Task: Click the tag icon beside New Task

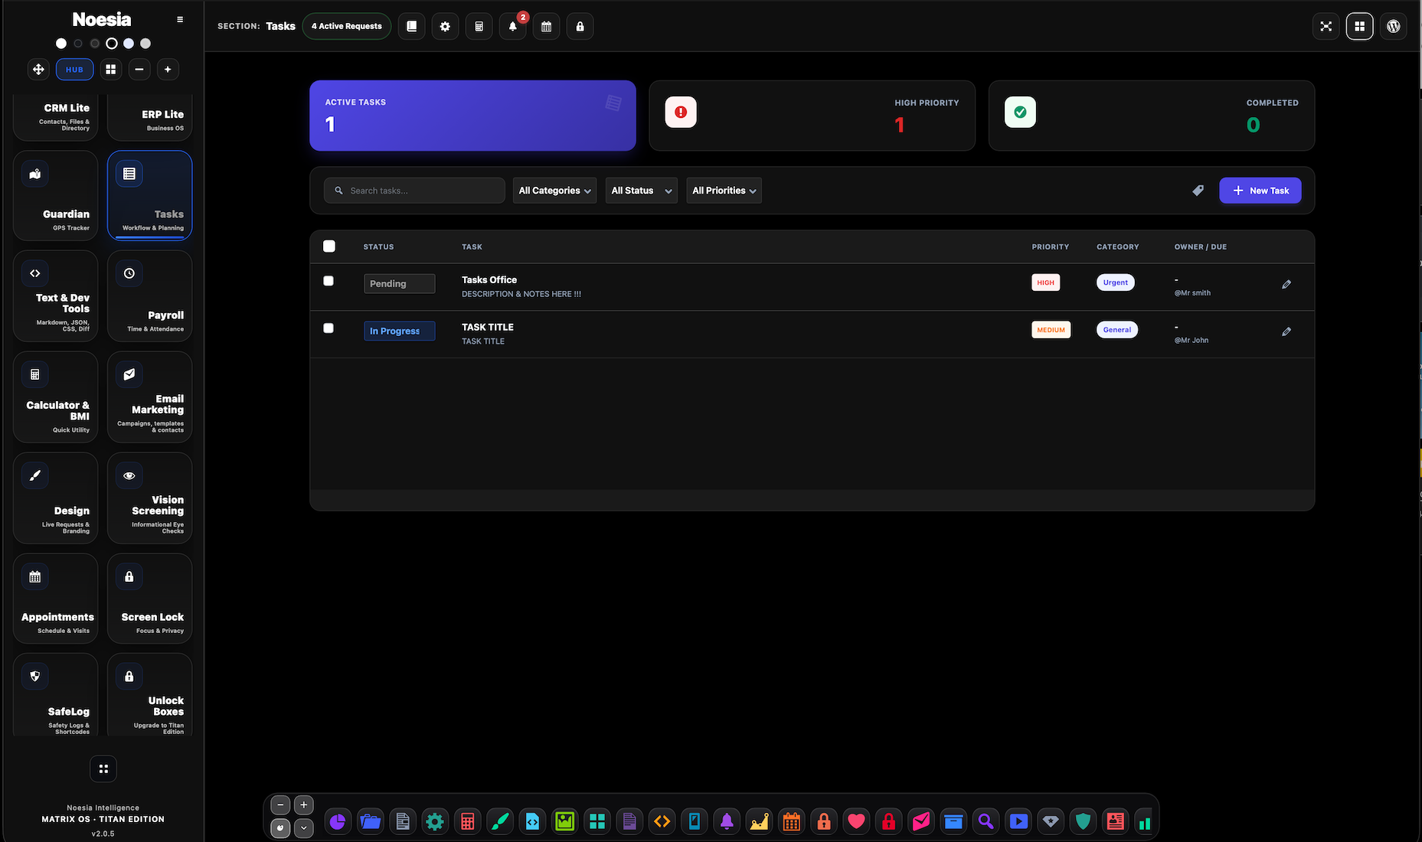Action: pyautogui.click(x=1198, y=191)
